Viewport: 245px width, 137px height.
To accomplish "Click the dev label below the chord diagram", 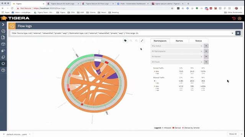I will [x=107, y=113].
